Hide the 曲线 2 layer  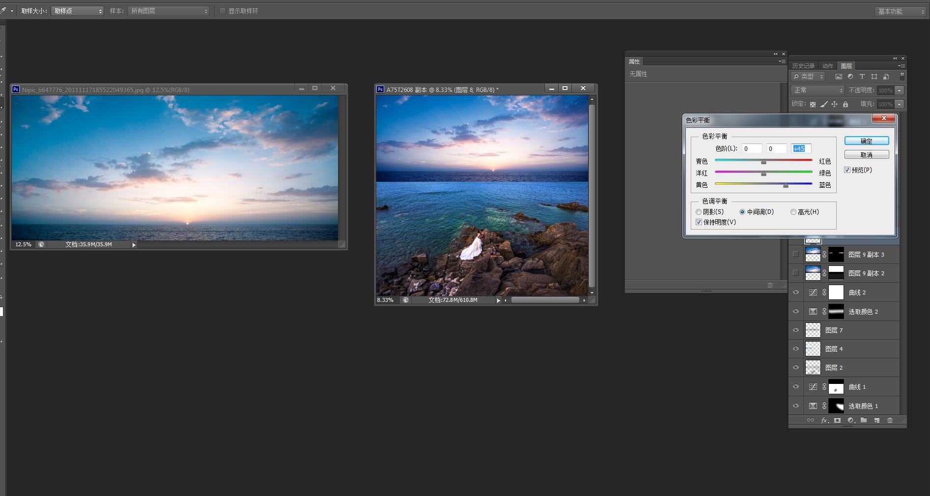(x=796, y=292)
